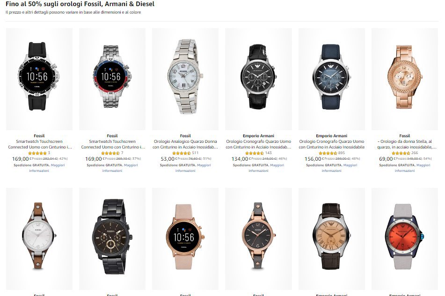Open the 143 reviews count link
445x296 pixels.
click(x=269, y=153)
